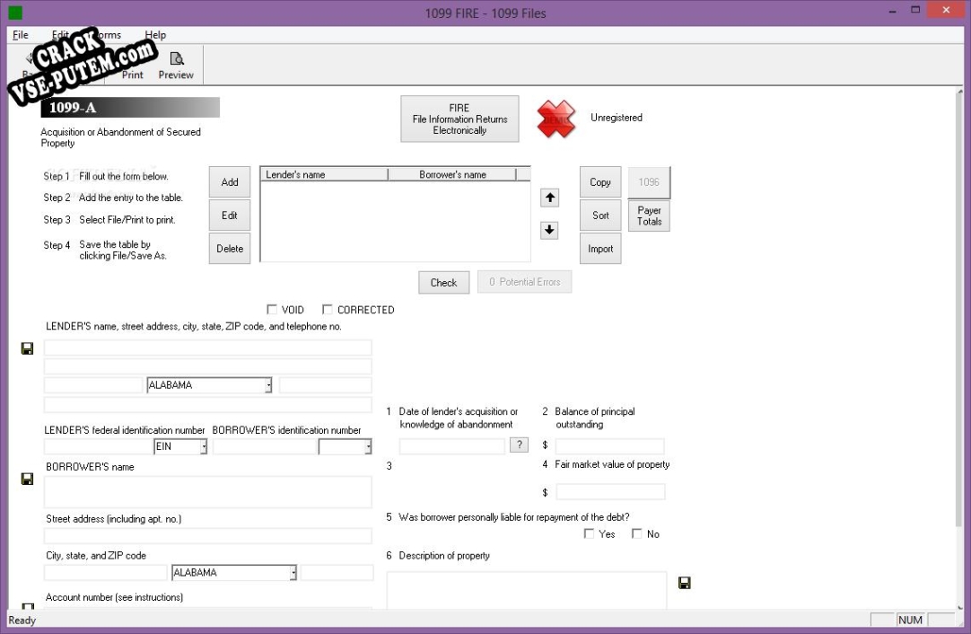The height and width of the screenshot is (634, 971).
Task: Click the 0 Potential Errors button
Action: pyautogui.click(x=524, y=282)
